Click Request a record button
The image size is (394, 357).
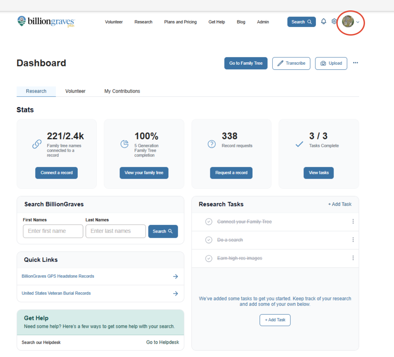pos(231,173)
